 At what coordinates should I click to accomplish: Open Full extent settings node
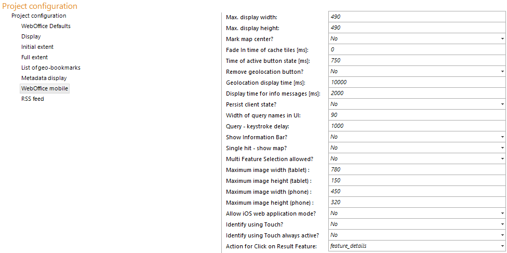35,57
